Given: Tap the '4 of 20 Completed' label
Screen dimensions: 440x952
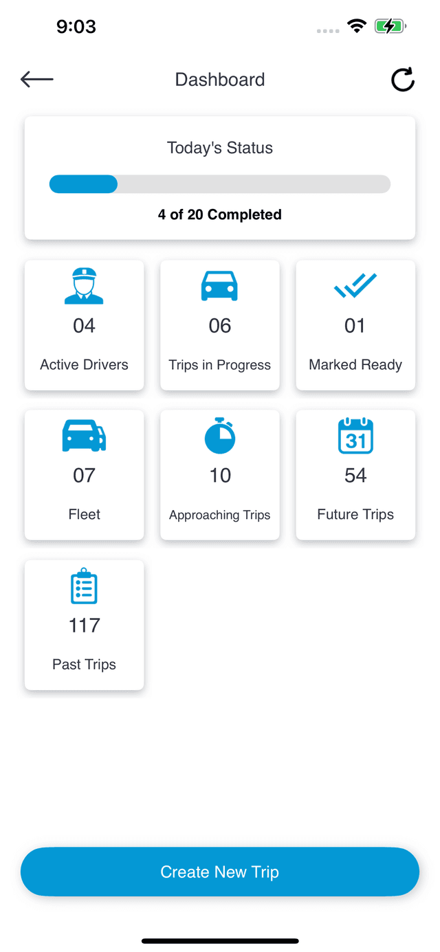Looking at the screenshot, I should click(x=220, y=214).
